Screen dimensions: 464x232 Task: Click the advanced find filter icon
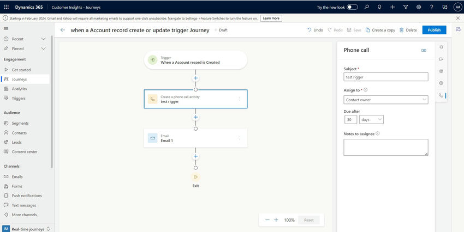406,7
